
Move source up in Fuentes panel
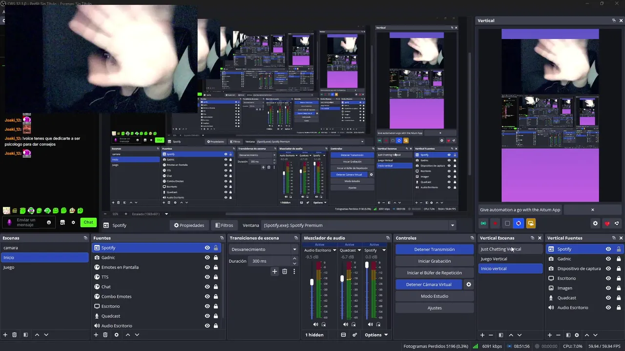(x=128, y=335)
